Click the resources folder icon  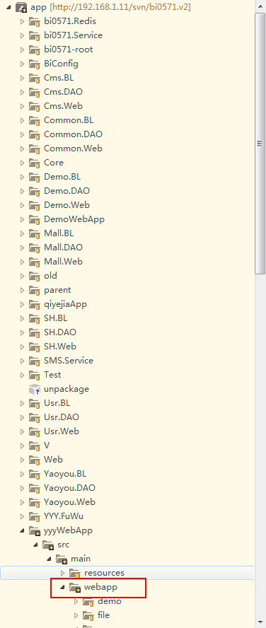tap(75, 573)
